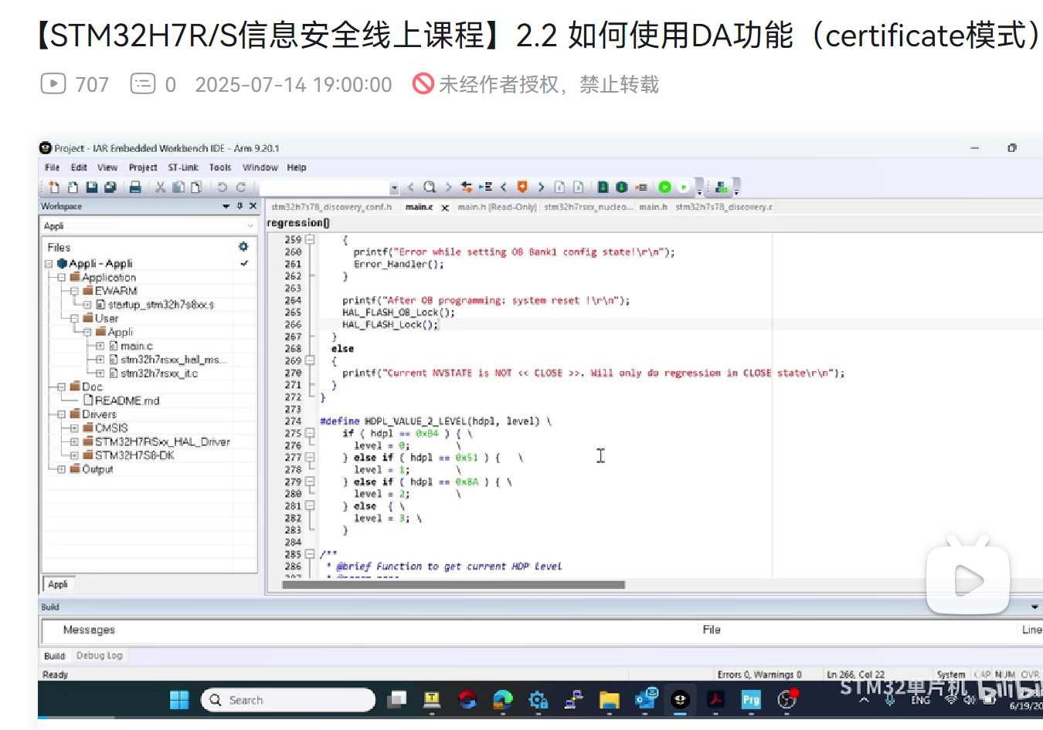
Task: Expand the Output folder node
Action: [61, 469]
